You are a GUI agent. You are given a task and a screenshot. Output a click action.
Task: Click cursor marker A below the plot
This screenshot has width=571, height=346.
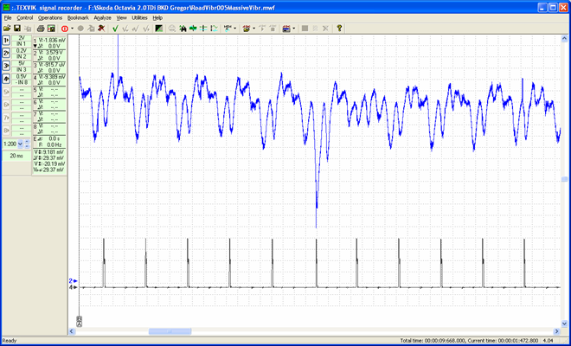(x=80, y=324)
